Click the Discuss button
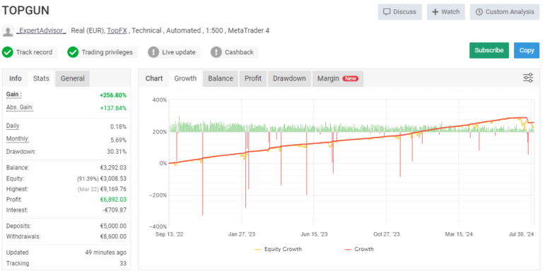This screenshot has width=543, height=273. [400, 12]
